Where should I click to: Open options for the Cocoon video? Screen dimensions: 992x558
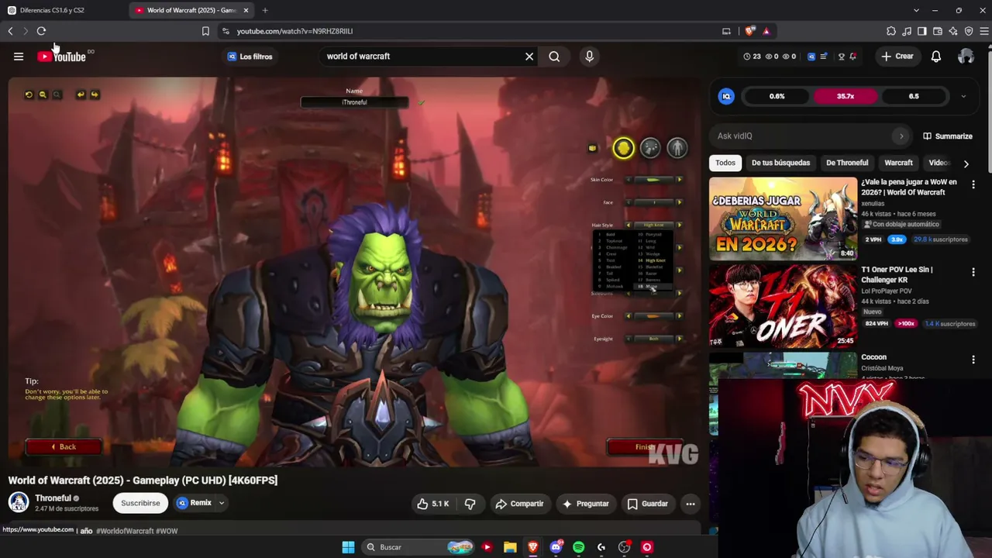(x=973, y=360)
